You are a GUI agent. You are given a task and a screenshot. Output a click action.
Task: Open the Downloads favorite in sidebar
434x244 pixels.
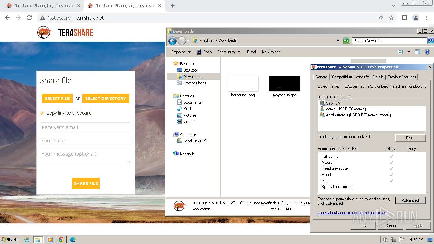pyautogui.click(x=192, y=77)
